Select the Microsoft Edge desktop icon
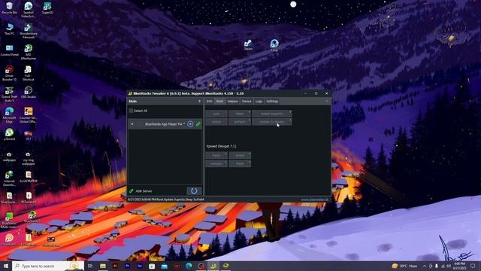Screen dimensions: 481x271 click(9, 115)
